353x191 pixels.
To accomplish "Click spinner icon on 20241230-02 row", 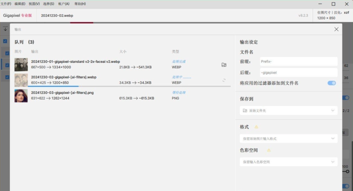I will [x=224, y=80].
